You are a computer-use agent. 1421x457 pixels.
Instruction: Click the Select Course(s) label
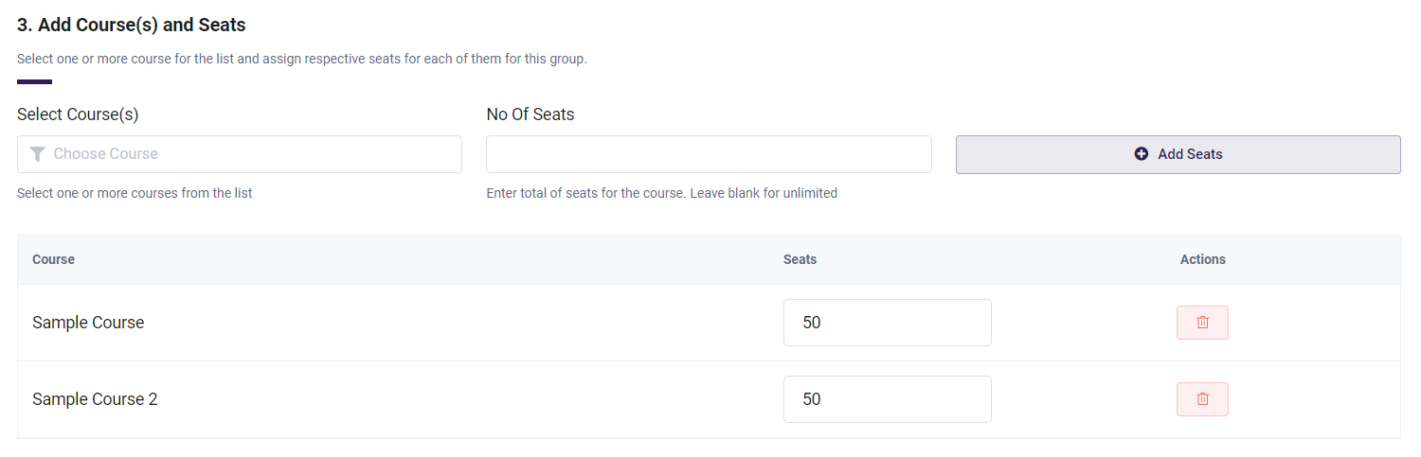tap(78, 114)
